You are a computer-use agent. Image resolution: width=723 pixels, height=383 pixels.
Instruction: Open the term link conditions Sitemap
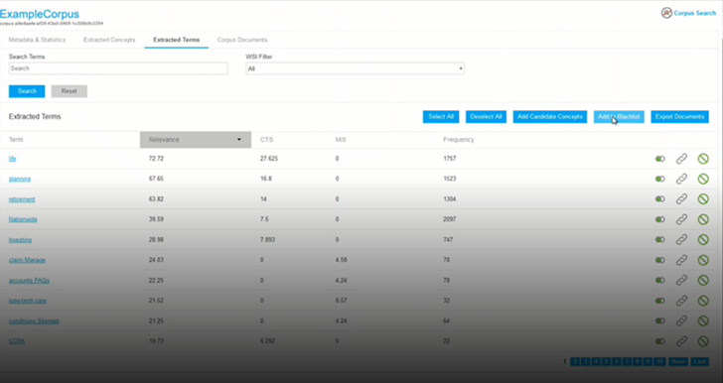point(34,320)
